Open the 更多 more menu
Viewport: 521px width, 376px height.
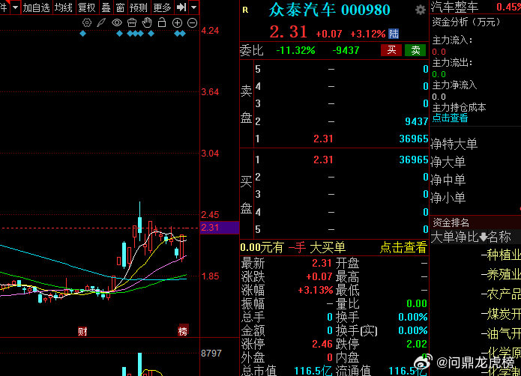click(x=162, y=7)
